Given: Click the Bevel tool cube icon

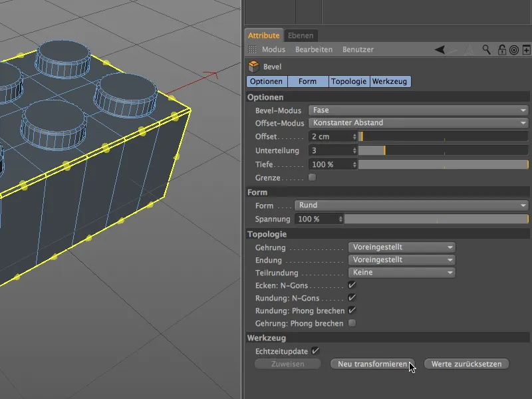Looking at the screenshot, I should [253, 66].
